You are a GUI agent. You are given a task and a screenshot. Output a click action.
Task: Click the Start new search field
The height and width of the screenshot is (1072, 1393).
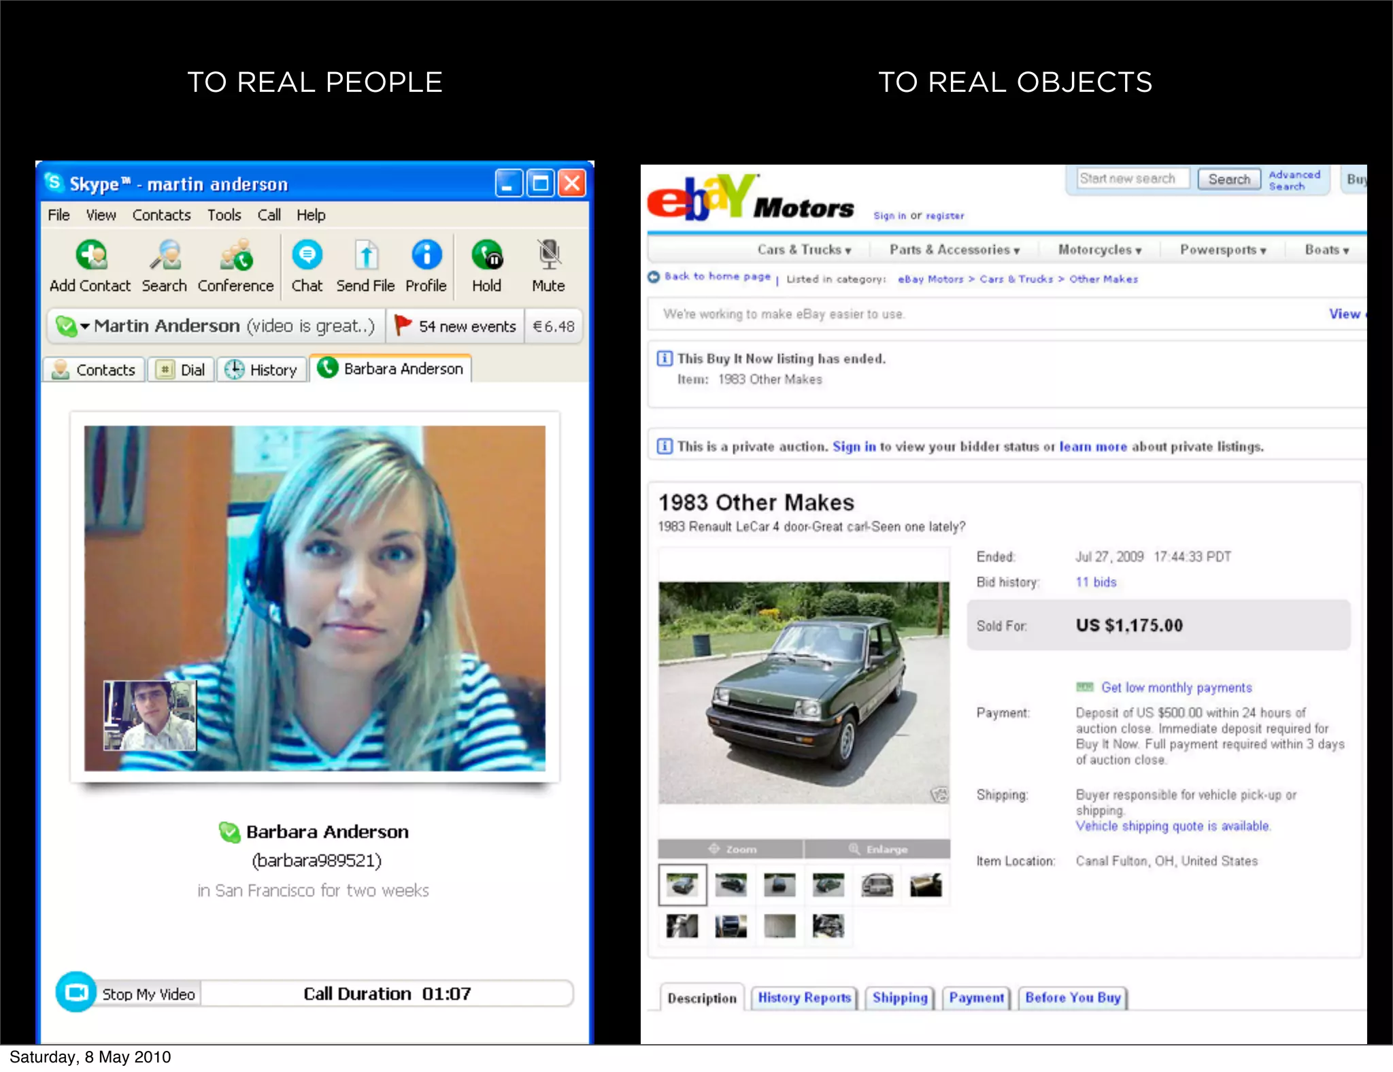click(x=1132, y=179)
